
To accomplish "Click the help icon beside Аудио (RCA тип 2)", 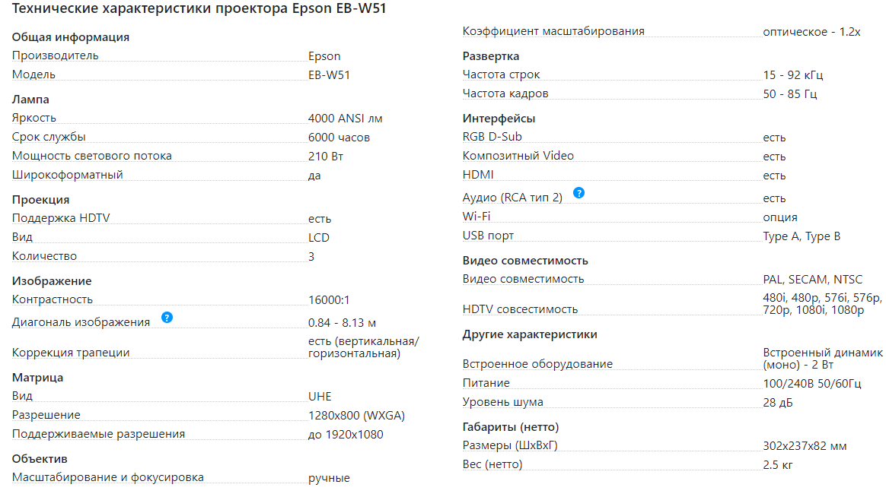I will coord(578,193).
